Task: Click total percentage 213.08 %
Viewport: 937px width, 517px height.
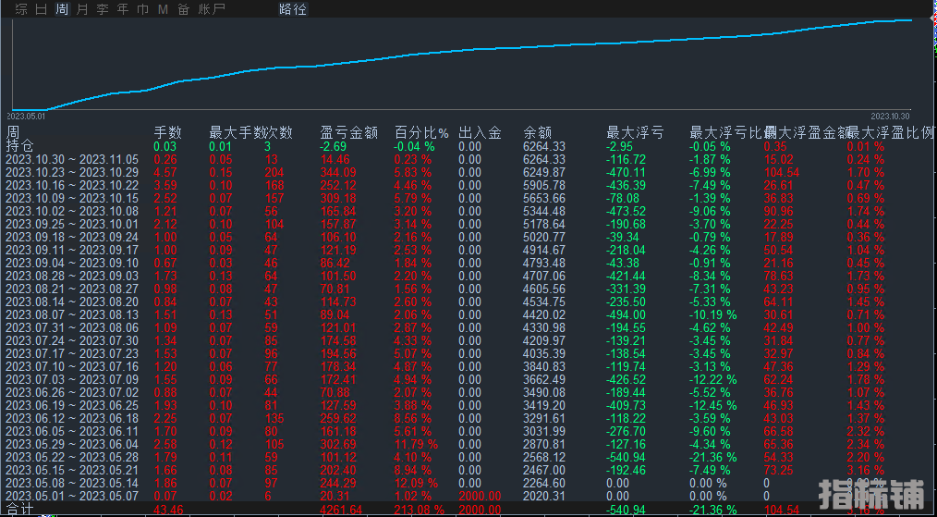Action: point(419,511)
